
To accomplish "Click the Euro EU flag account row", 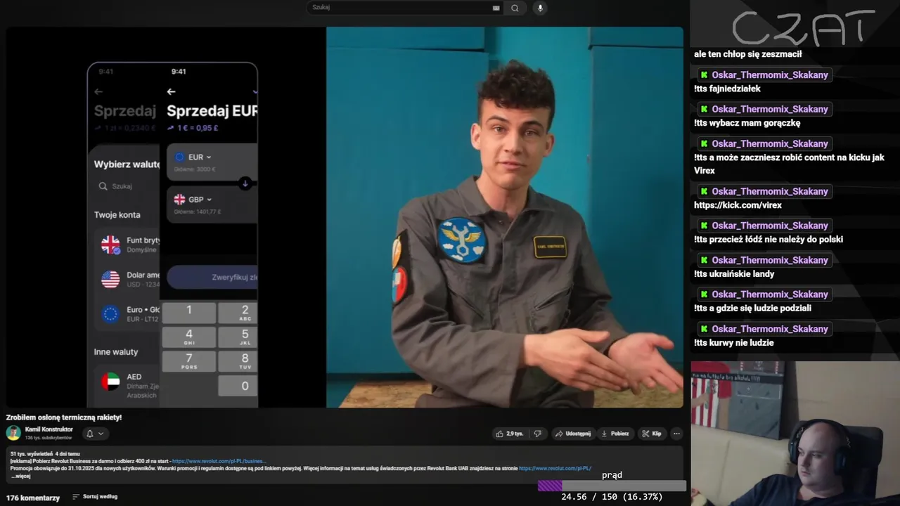I will [x=127, y=314].
